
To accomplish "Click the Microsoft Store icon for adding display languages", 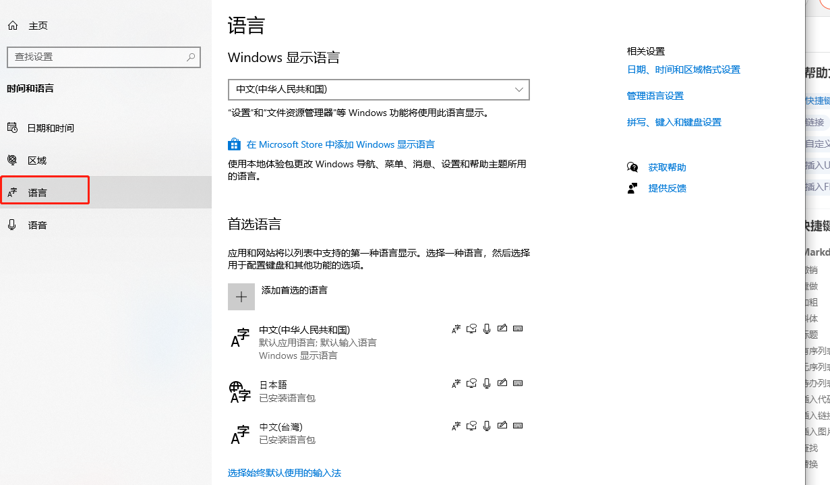I will tap(234, 144).
